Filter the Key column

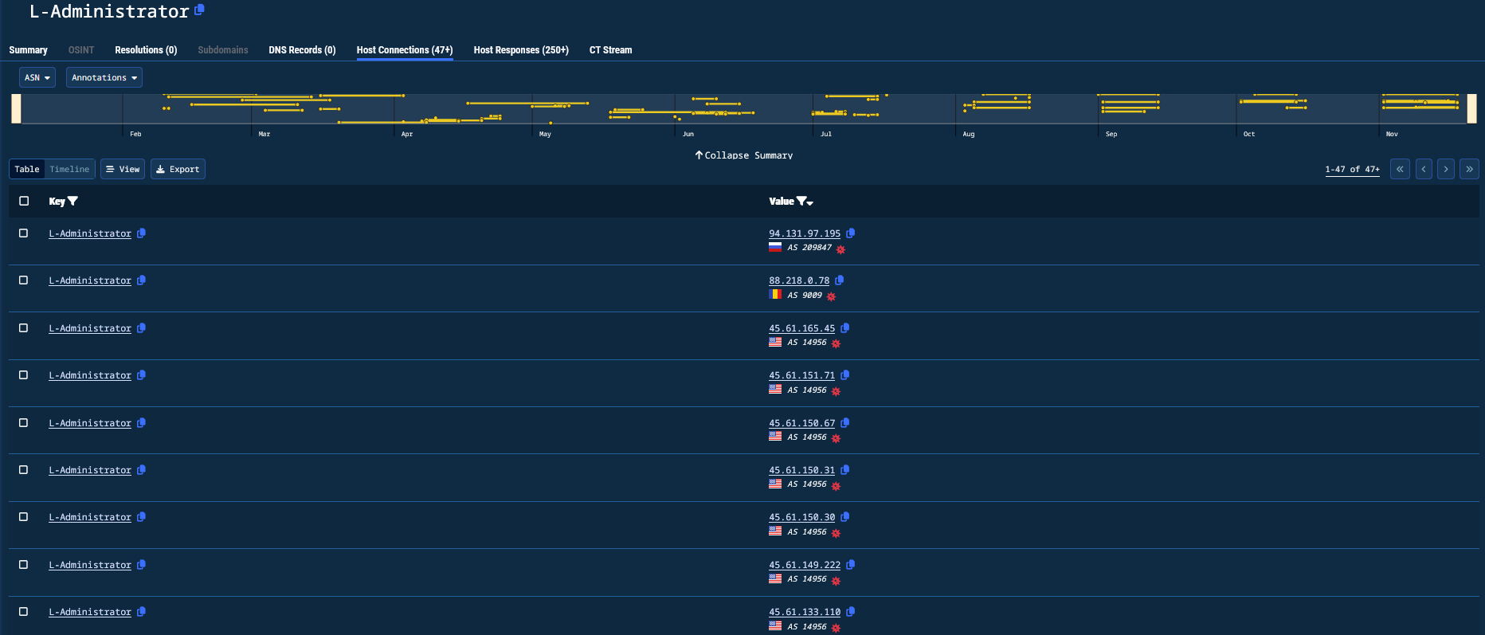73,202
